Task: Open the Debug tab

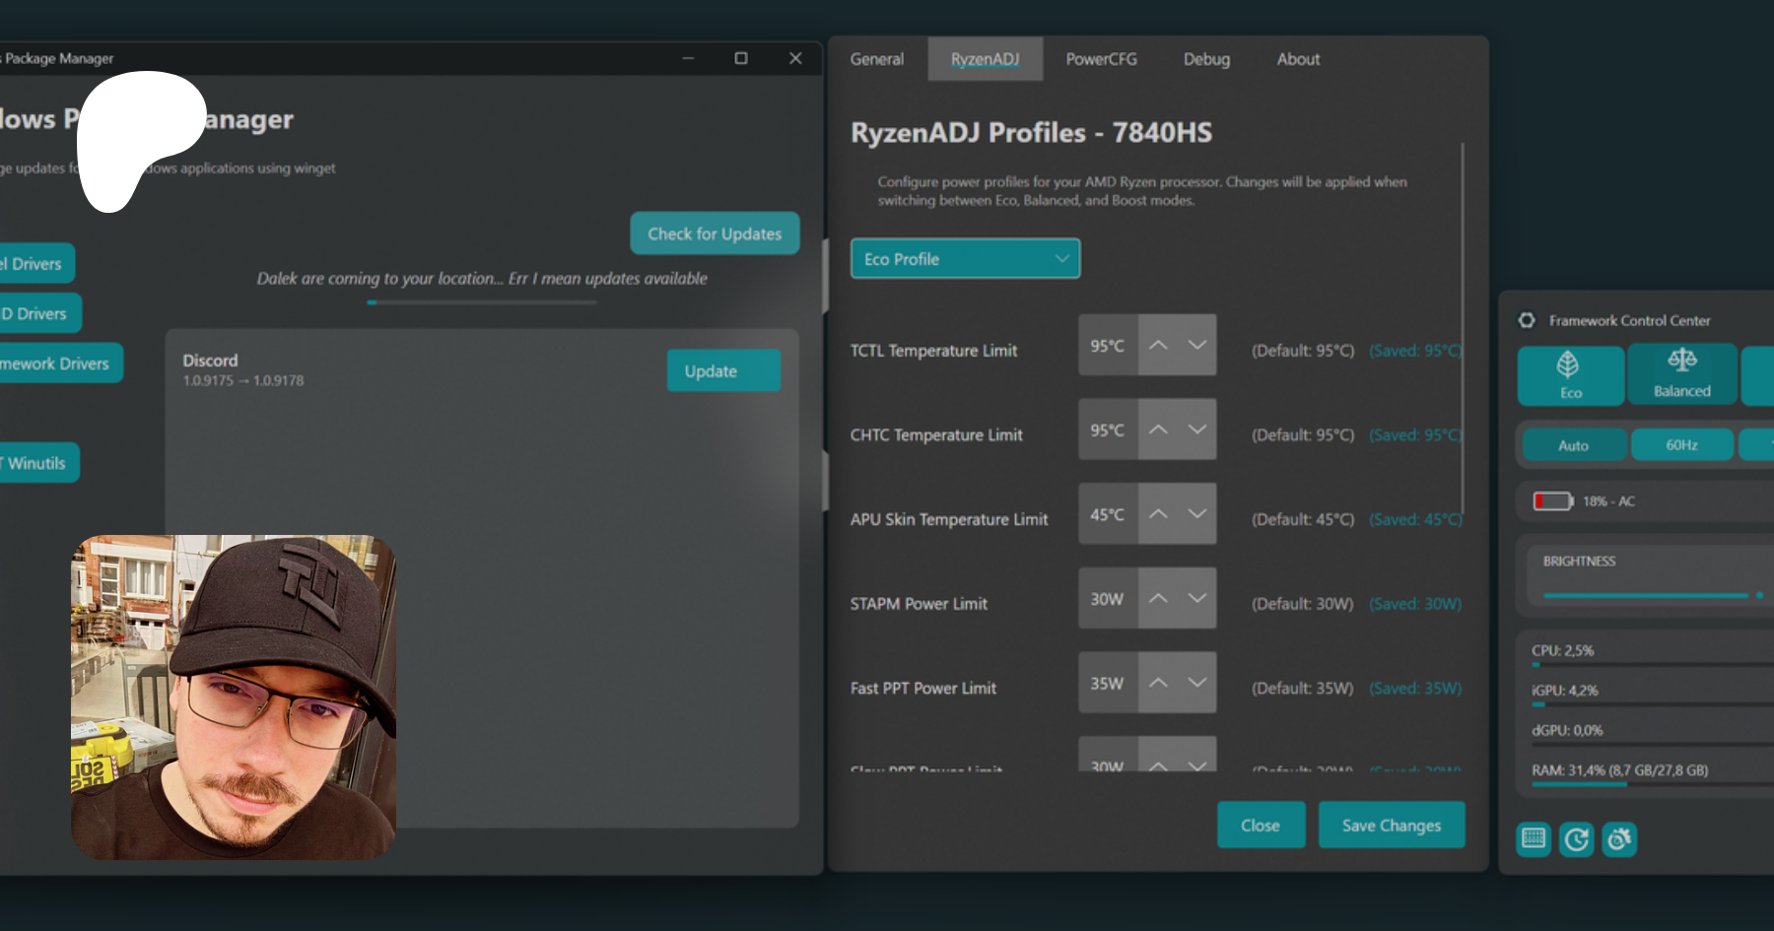Action: coord(1206,59)
